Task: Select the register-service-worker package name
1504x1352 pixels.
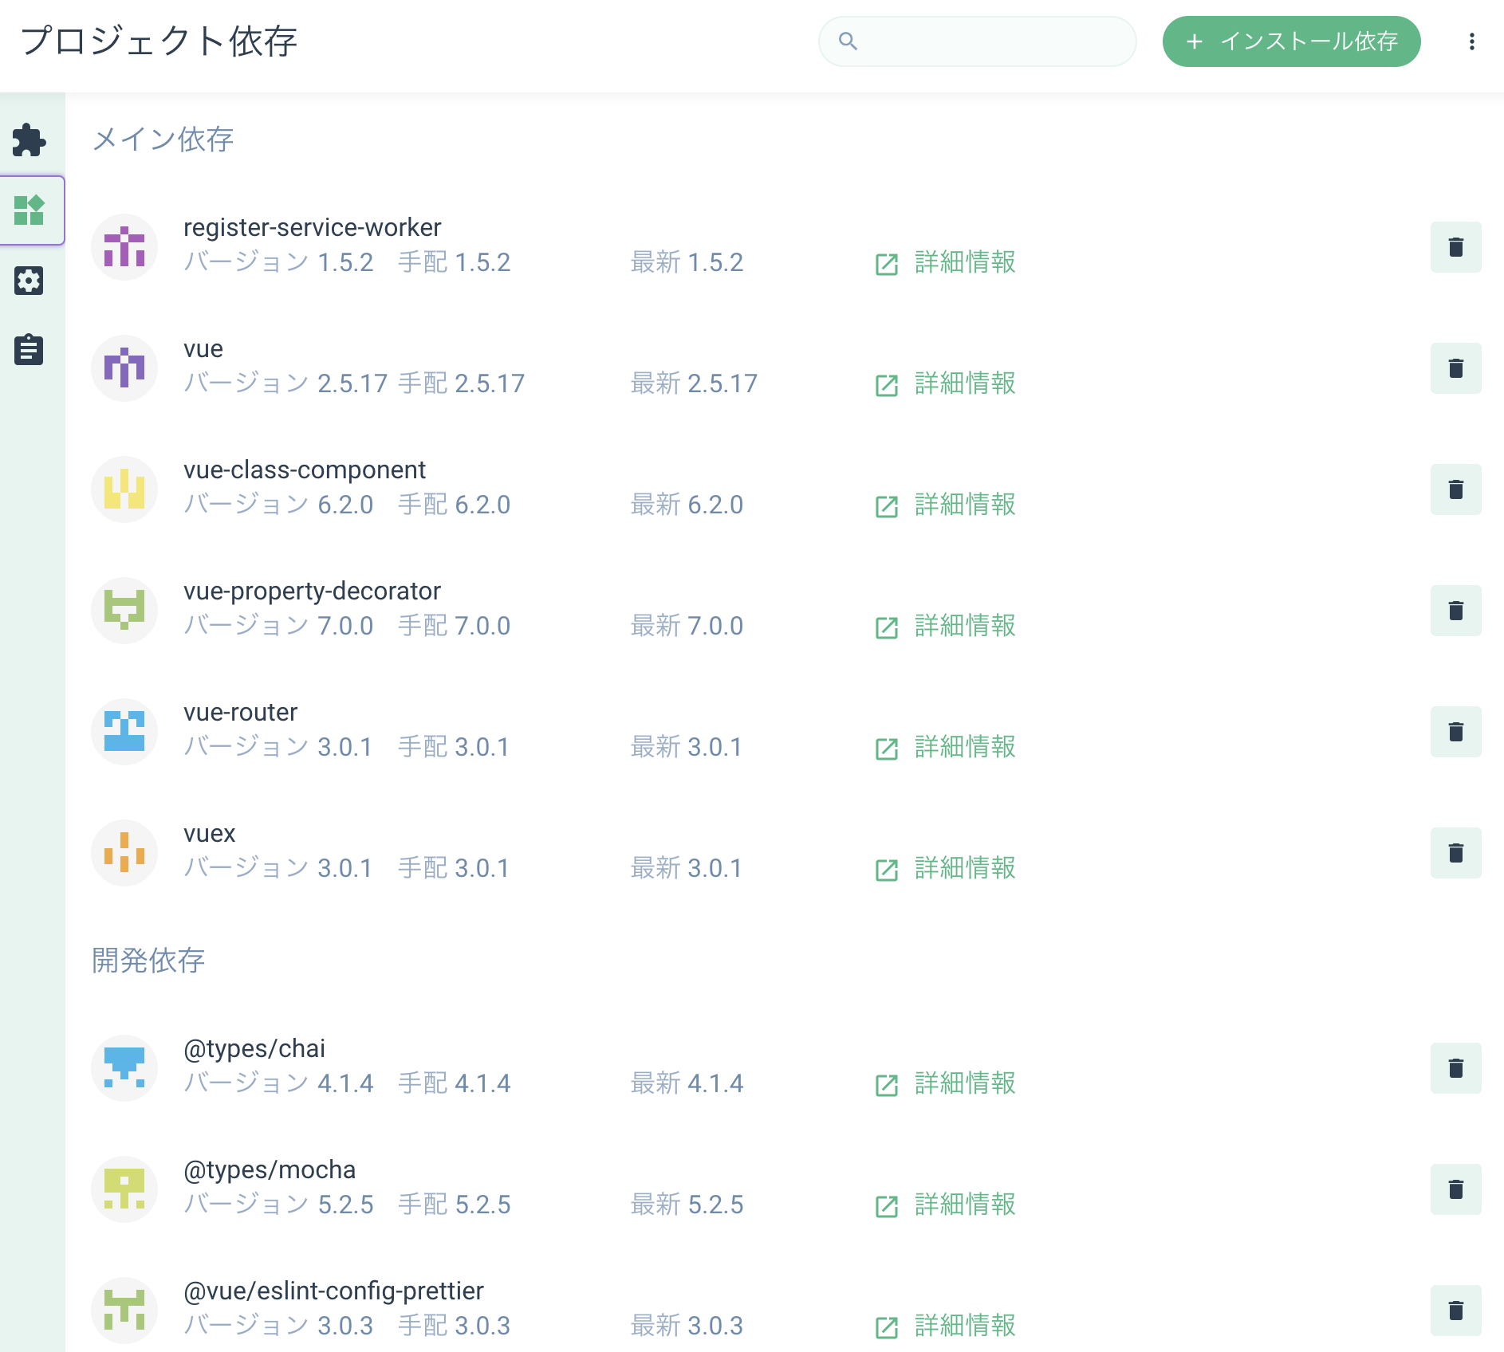Action: (312, 228)
